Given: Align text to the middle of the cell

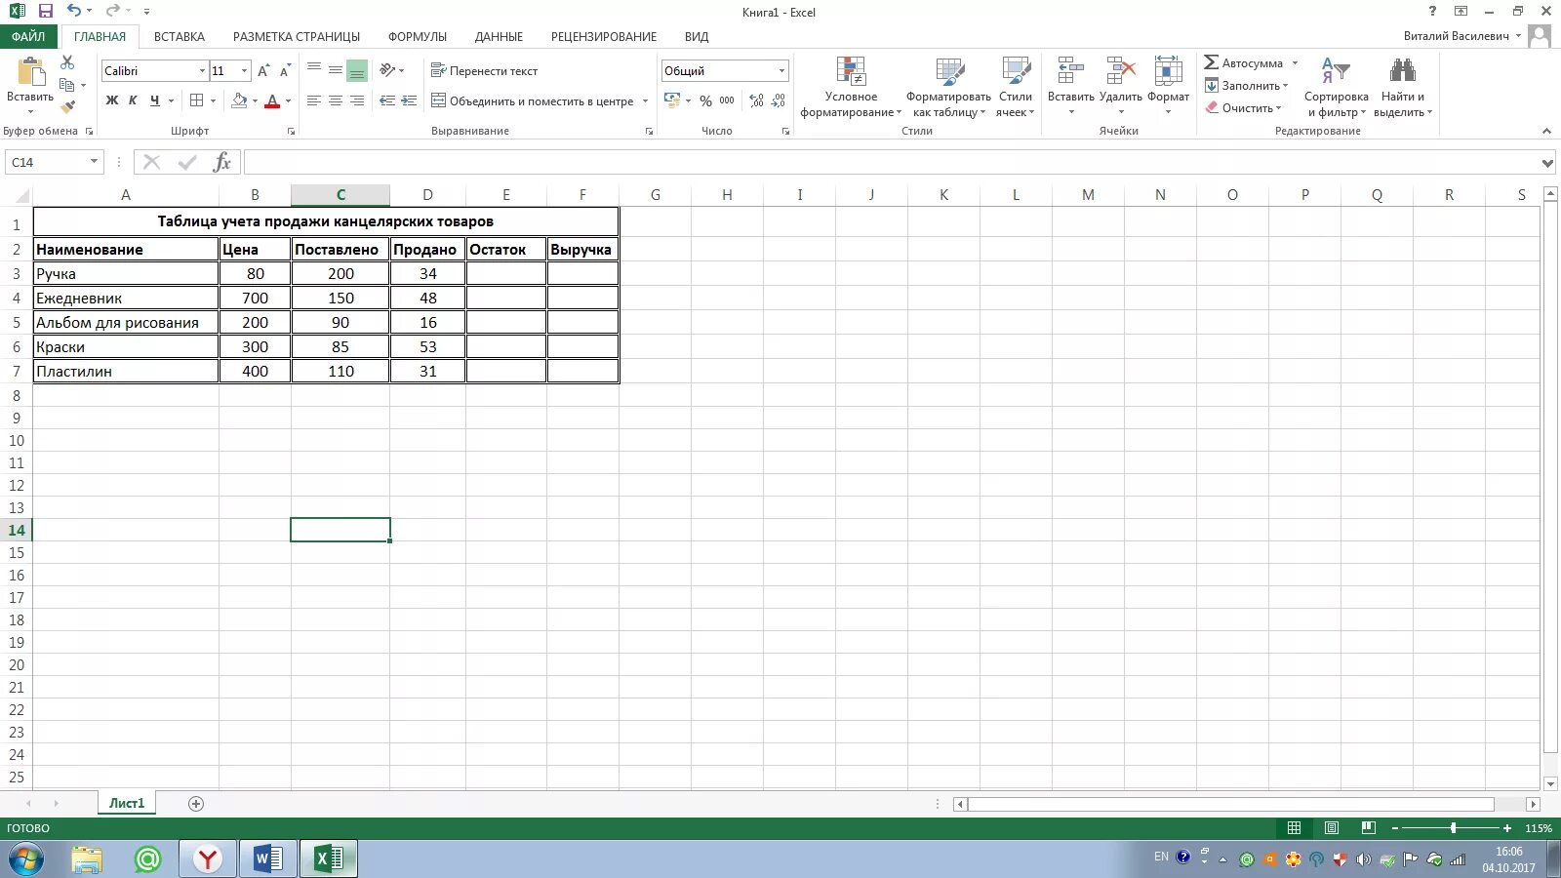Looking at the screenshot, I should [x=336, y=70].
